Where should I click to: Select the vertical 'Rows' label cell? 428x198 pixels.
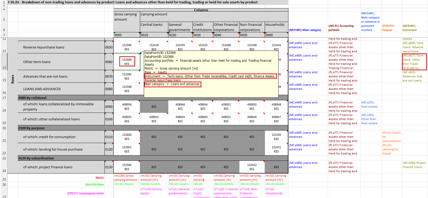[13, 79]
